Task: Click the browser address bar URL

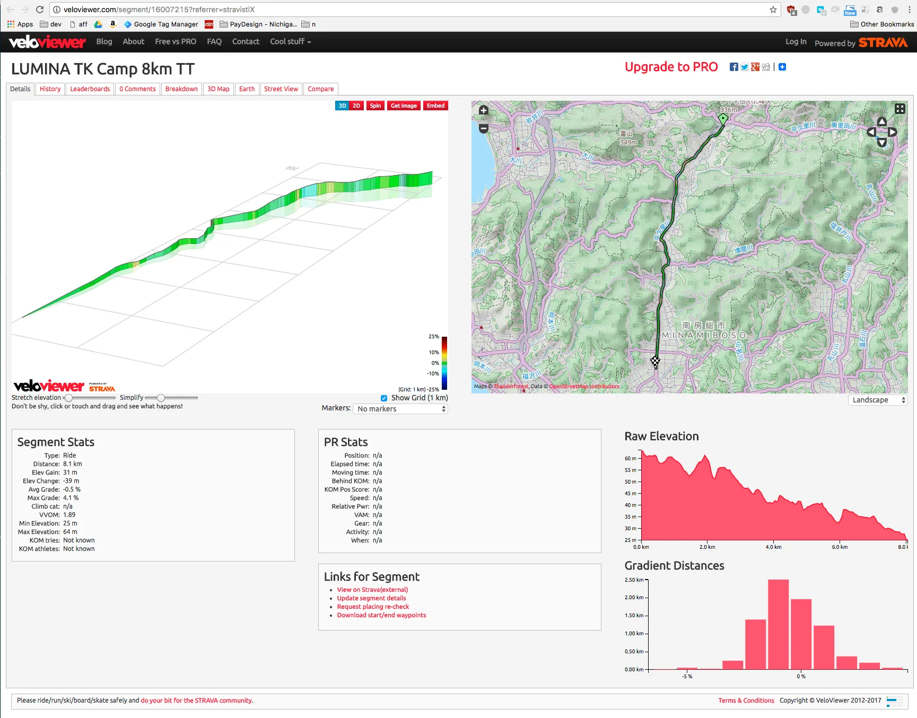Action: [159, 10]
